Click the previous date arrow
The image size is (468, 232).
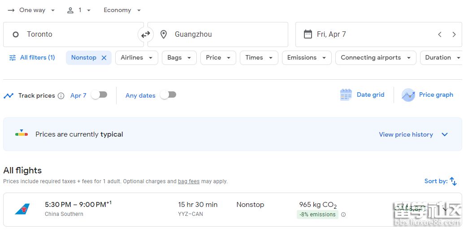pyautogui.click(x=440, y=34)
